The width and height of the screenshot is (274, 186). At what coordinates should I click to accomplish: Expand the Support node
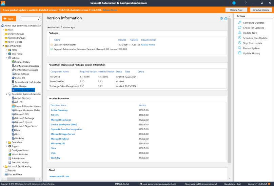7,146
